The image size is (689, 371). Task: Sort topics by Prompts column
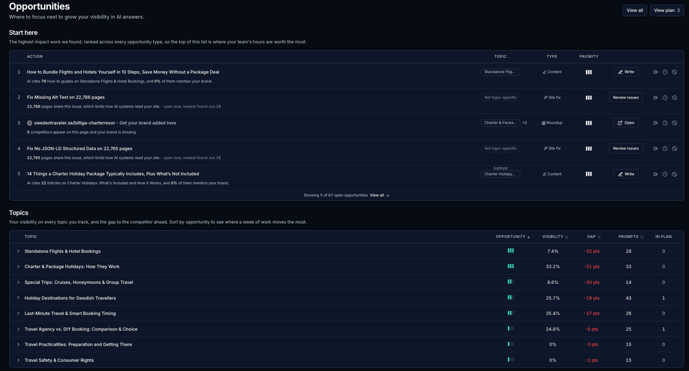point(631,237)
